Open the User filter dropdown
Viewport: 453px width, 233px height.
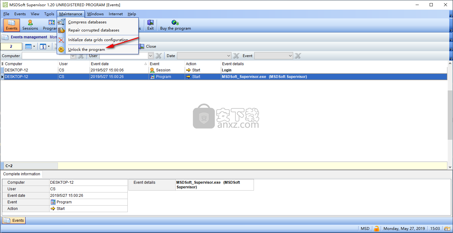tap(151, 56)
